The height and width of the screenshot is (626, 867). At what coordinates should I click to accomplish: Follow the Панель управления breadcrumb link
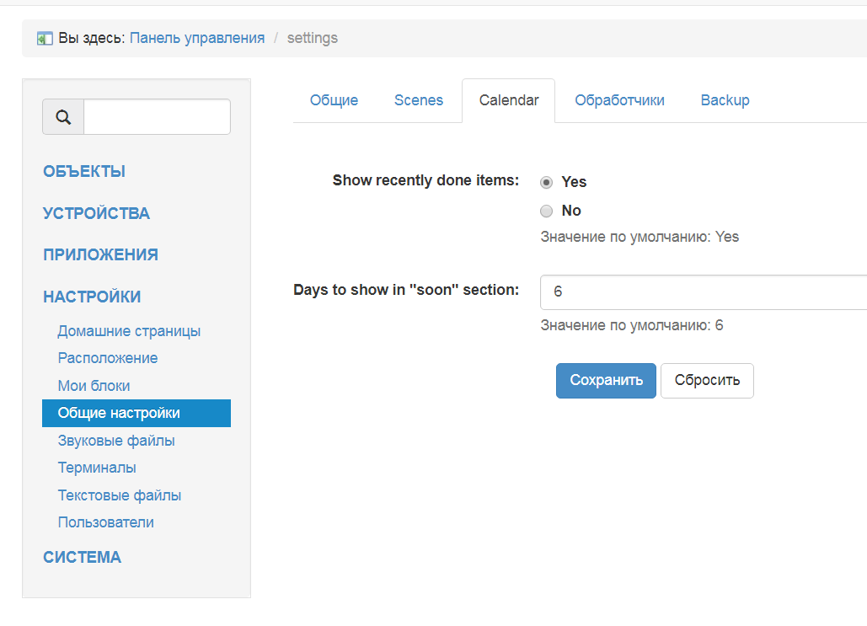click(197, 38)
